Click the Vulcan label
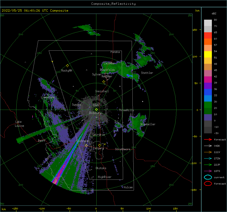 click(x=128, y=187)
